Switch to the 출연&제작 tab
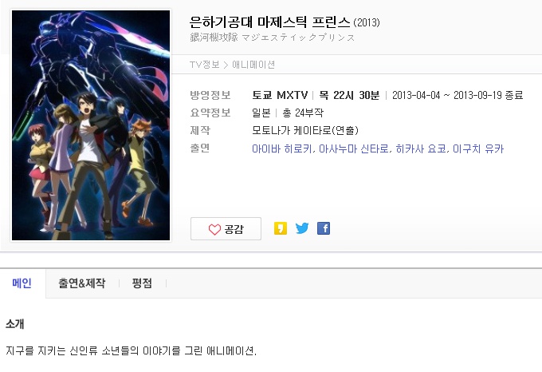 [x=82, y=283]
